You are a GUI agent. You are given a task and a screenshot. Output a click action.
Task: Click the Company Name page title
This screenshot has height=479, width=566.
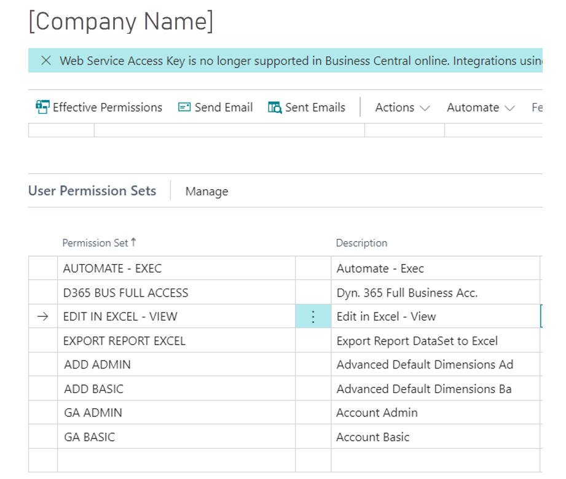[121, 21]
